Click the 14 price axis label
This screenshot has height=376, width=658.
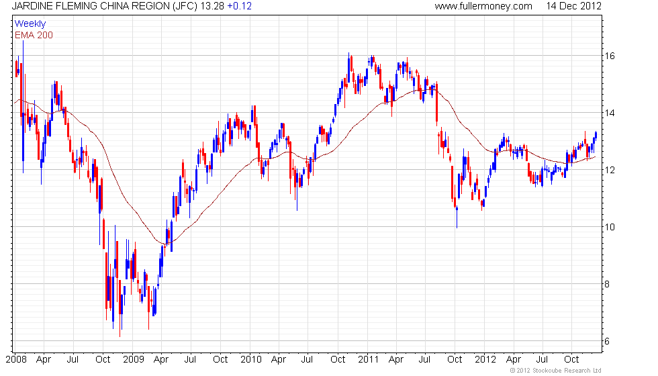[x=610, y=113]
